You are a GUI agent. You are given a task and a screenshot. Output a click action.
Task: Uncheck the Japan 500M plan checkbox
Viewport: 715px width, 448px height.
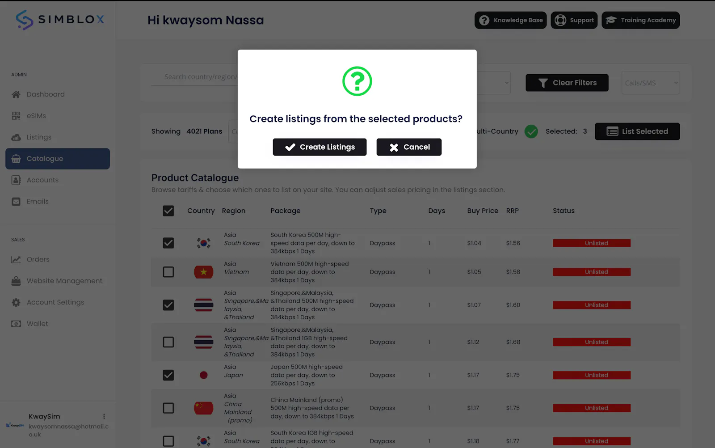pos(168,375)
